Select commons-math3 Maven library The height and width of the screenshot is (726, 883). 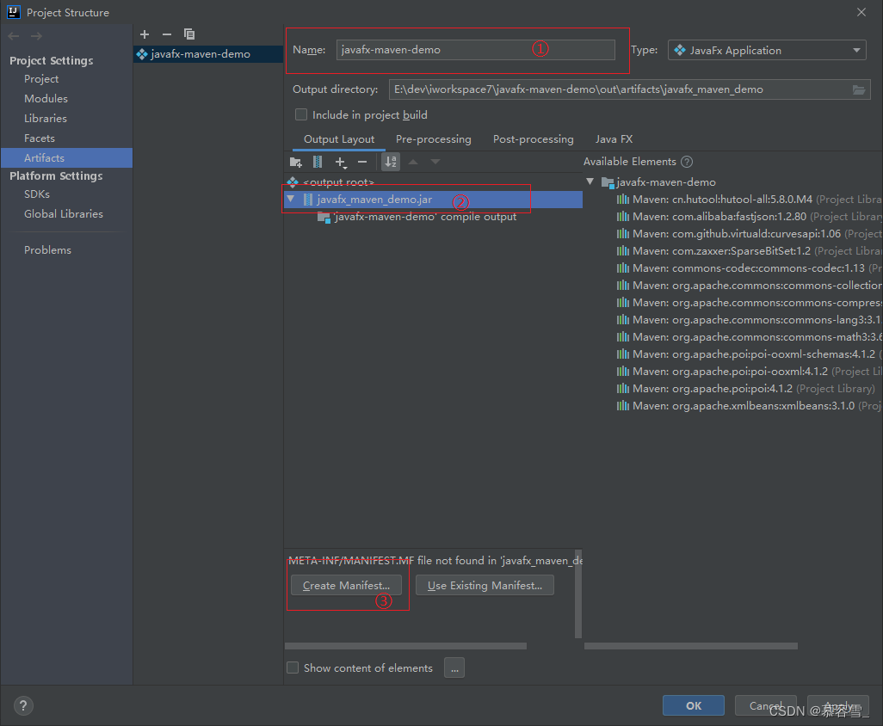pos(749,336)
